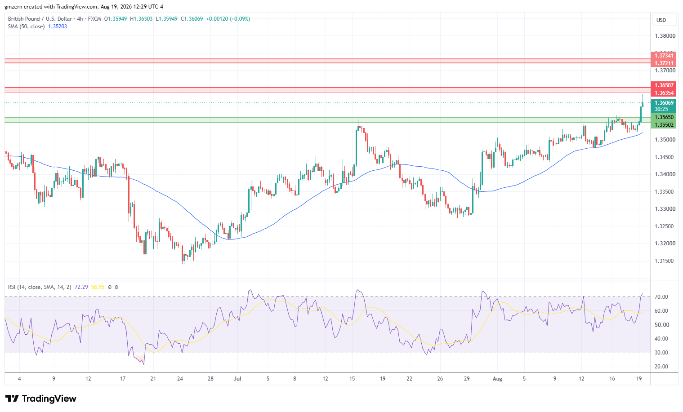This screenshot has height=412, width=683.
Task: Click the 40.00 RSI axis label
Action: [661, 339]
